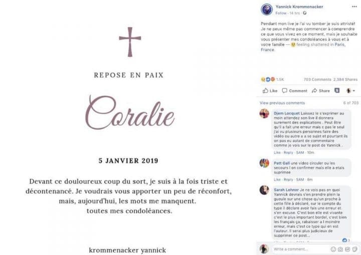Open the sticker icon in the comment box
Screen dimensions: 361x255
(x=355, y=249)
